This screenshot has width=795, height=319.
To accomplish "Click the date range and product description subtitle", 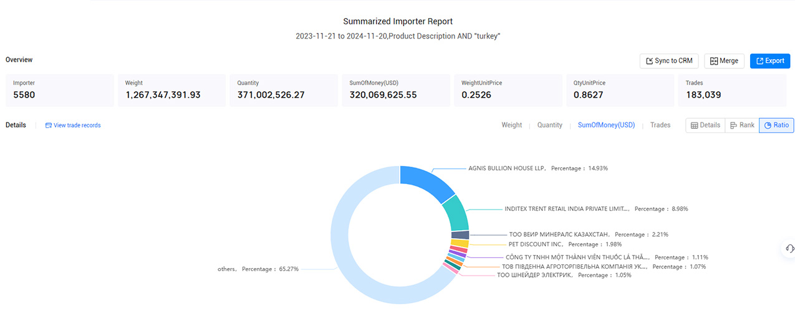I will (398, 37).
